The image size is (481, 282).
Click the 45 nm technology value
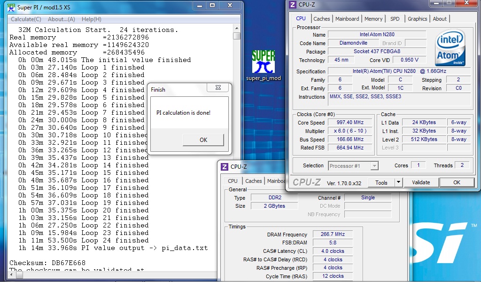click(x=341, y=60)
